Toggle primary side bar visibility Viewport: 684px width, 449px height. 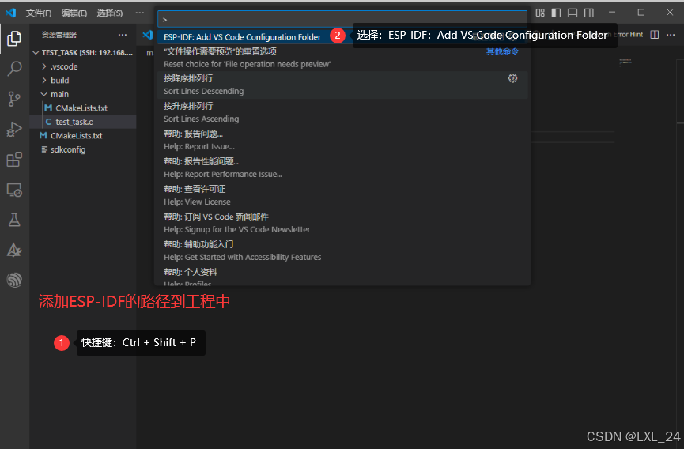(556, 13)
